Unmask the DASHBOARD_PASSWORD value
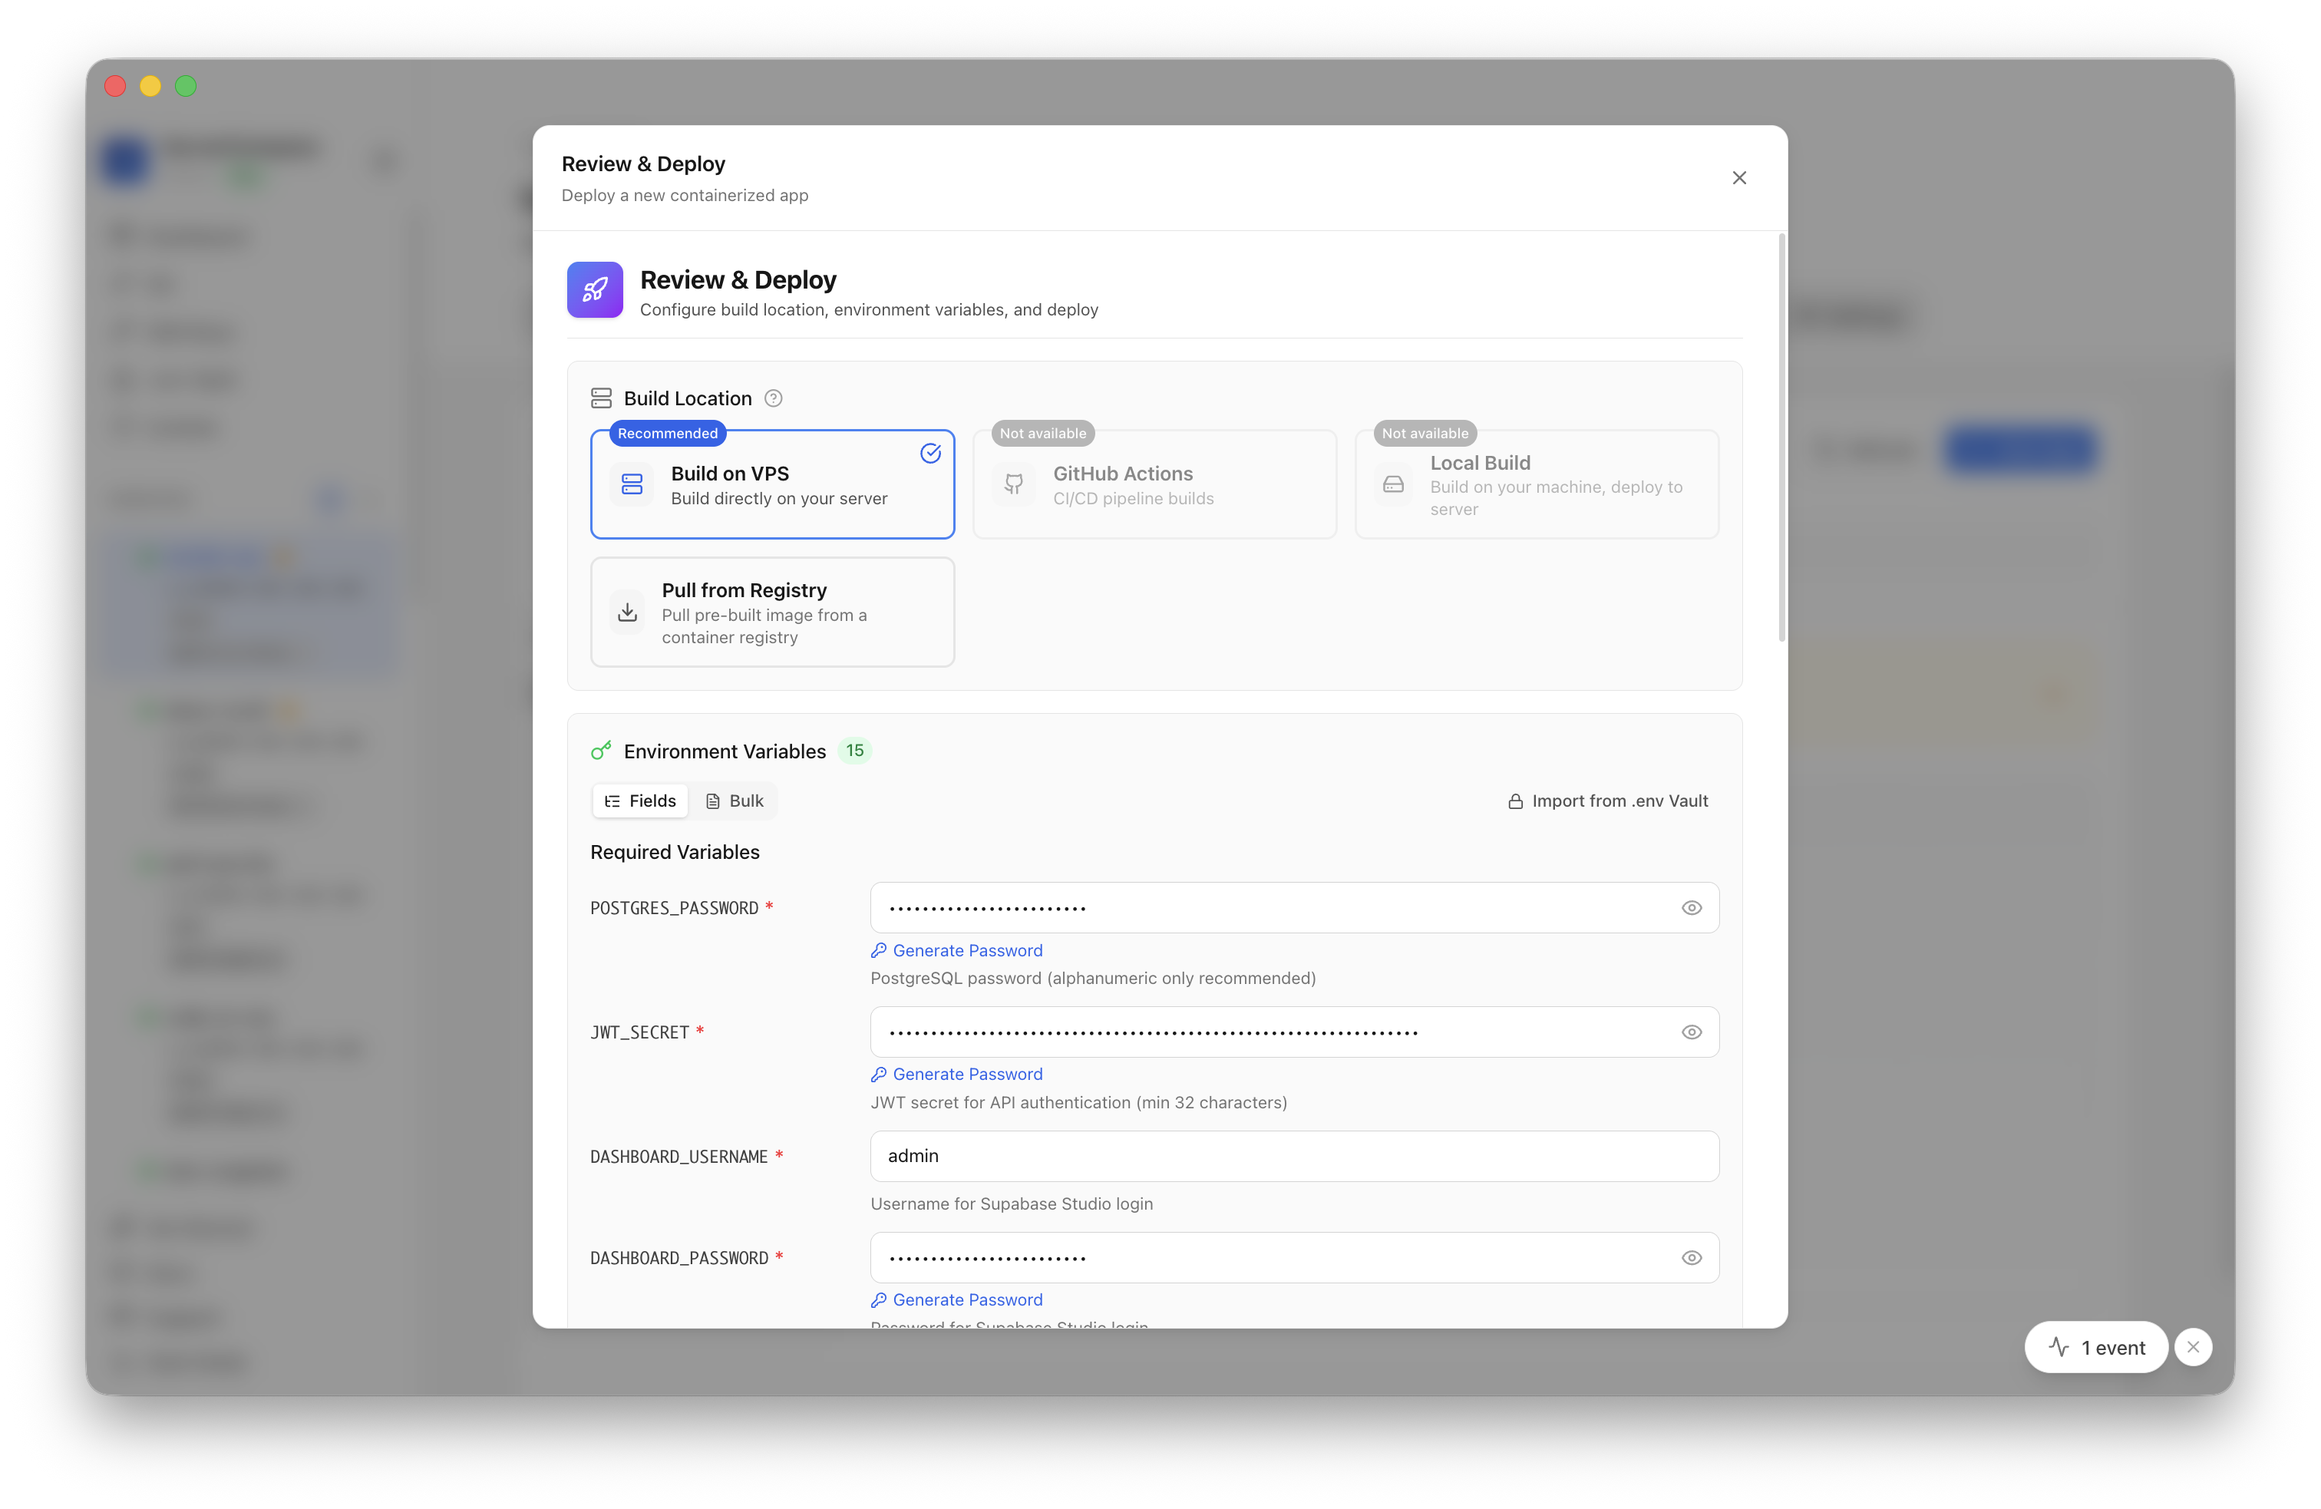This screenshot has height=1509, width=2321. pyautogui.click(x=1692, y=1257)
